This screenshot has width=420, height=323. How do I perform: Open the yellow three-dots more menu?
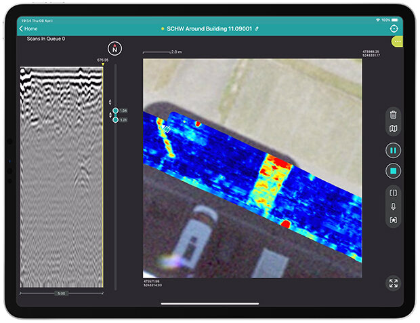pyautogui.click(x=397, y=42)
